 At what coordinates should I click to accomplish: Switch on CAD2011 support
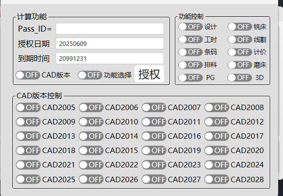[x=154, y=122]
